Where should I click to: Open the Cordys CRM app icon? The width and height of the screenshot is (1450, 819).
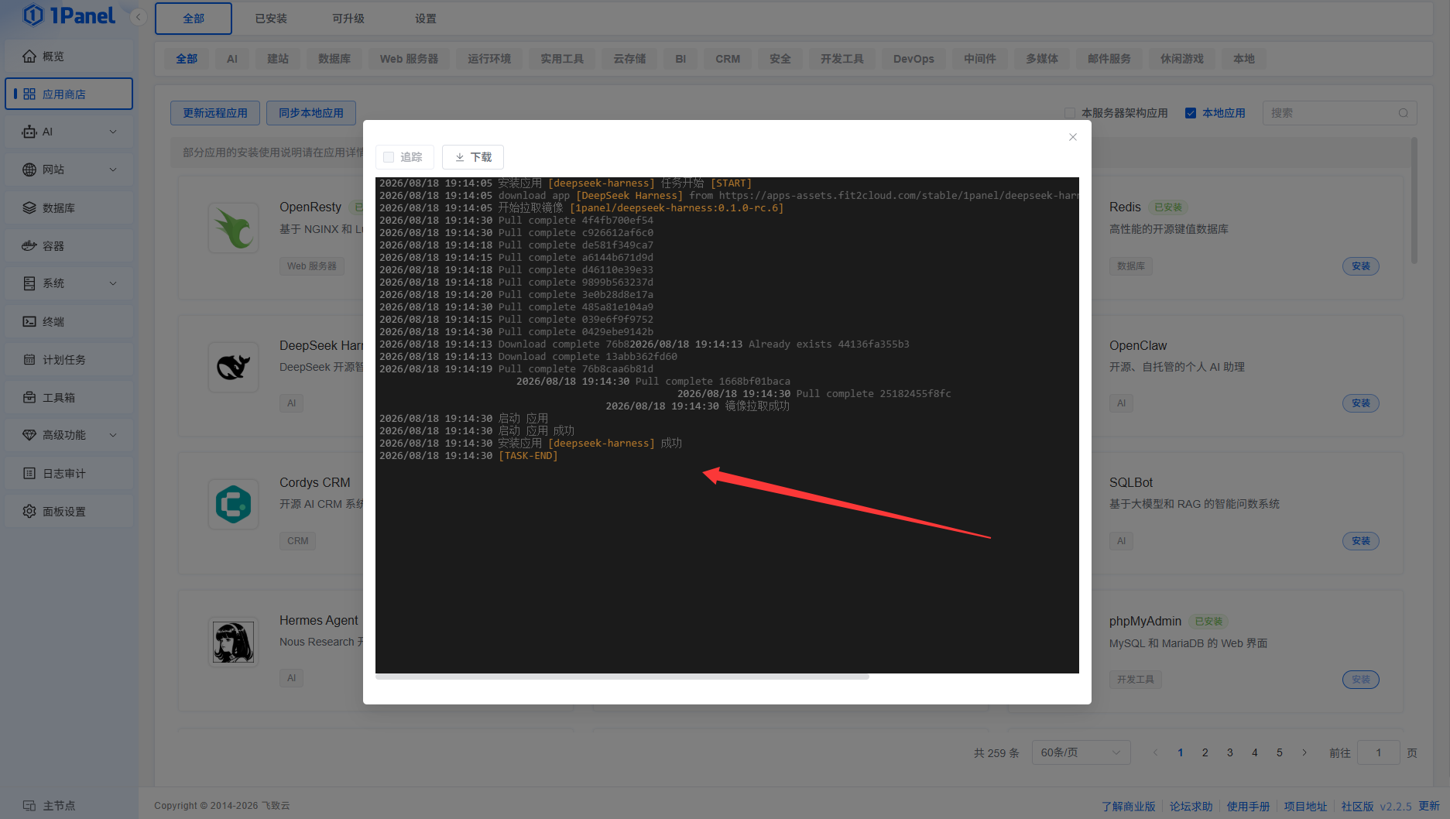[x=233, y=504]
